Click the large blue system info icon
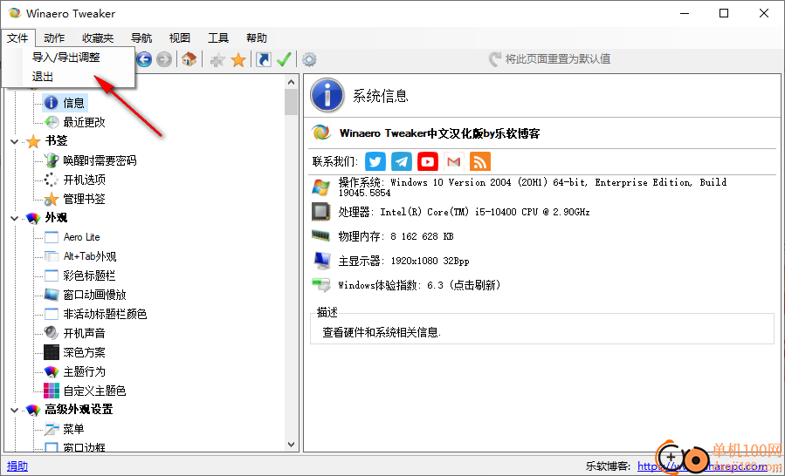The image size is (785, 476). 327,94
